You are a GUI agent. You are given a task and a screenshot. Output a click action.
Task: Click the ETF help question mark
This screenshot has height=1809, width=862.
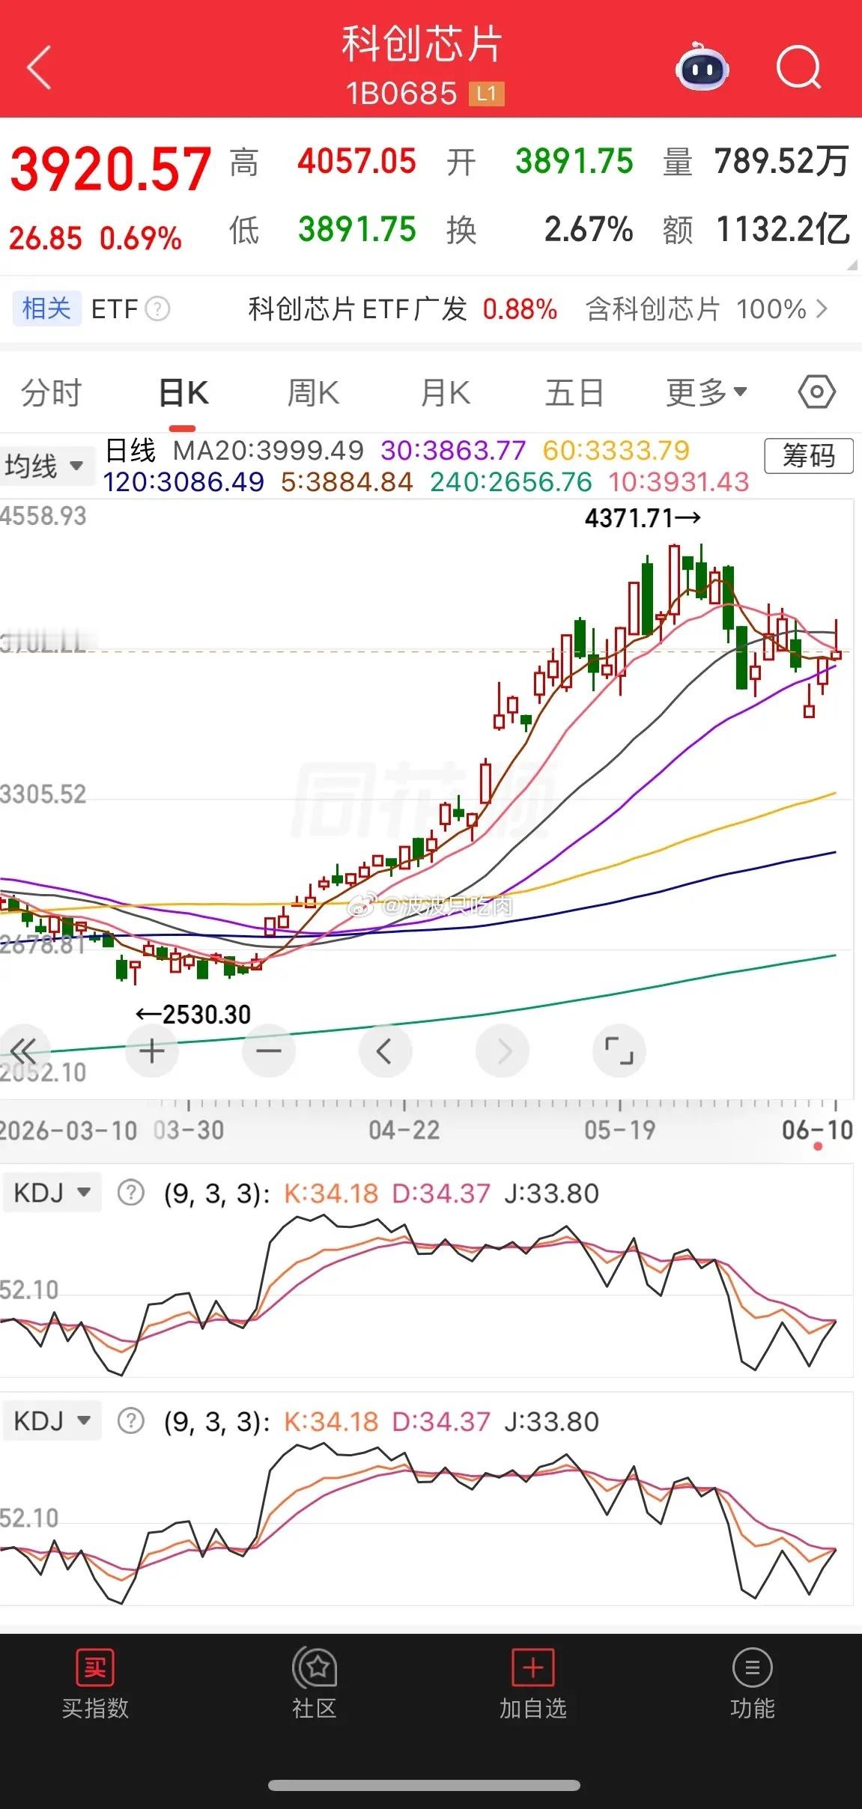(157, 308)
